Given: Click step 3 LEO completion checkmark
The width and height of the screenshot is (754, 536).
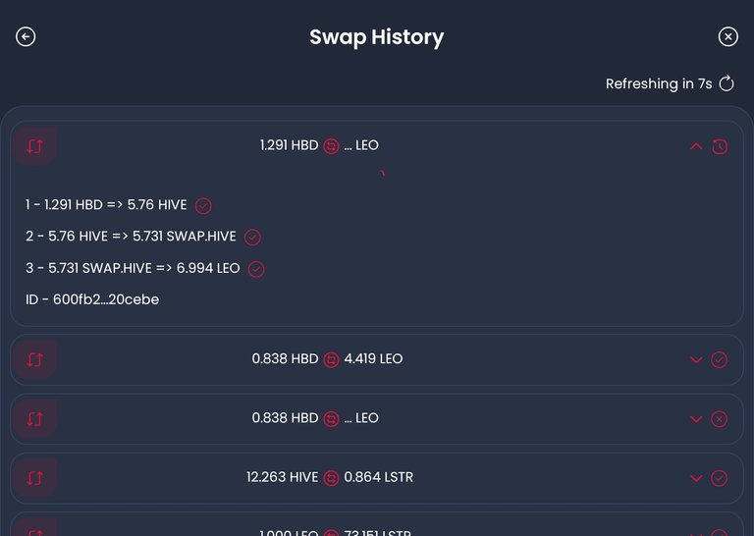Looking at the screenshot, I should 256,269.
